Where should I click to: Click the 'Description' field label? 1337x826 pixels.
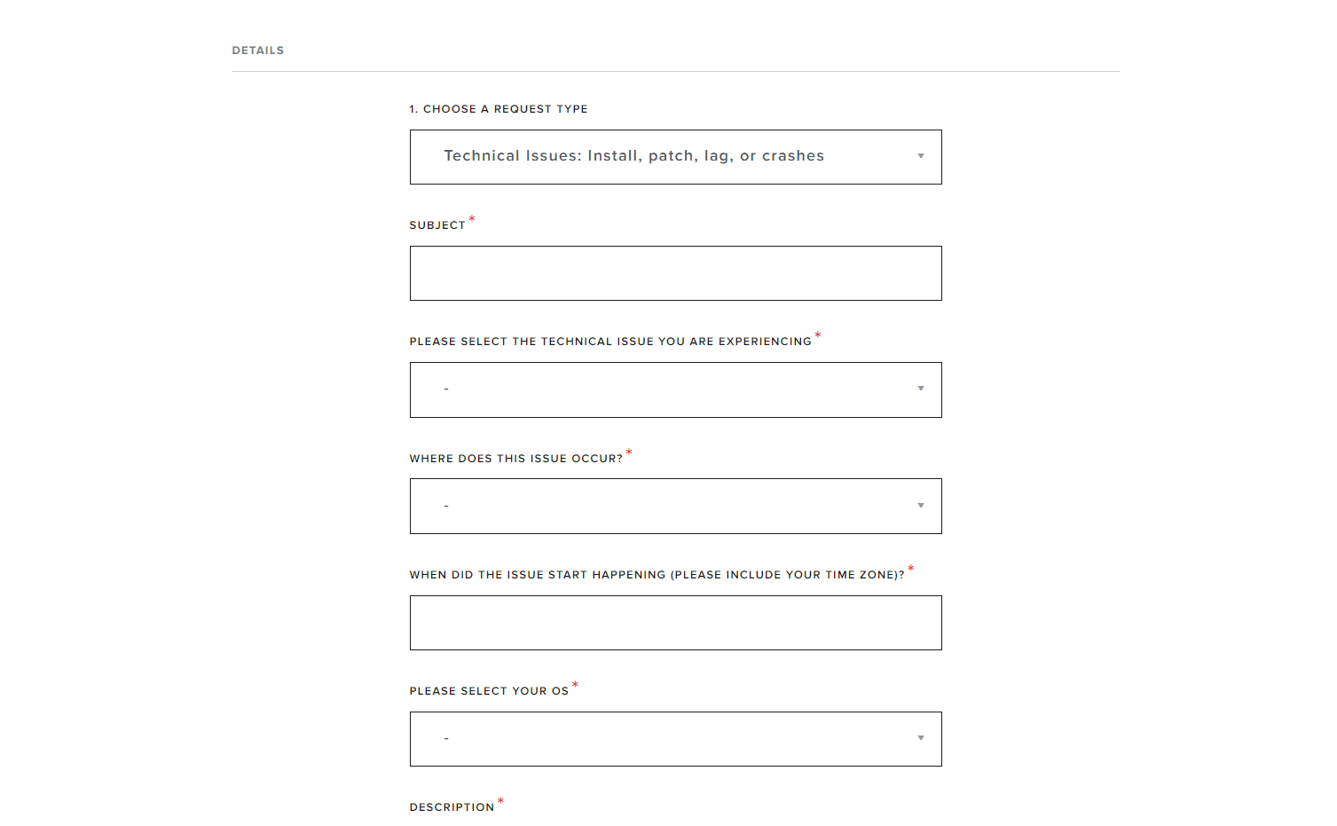pyautogui.click(x=452, y=807)
